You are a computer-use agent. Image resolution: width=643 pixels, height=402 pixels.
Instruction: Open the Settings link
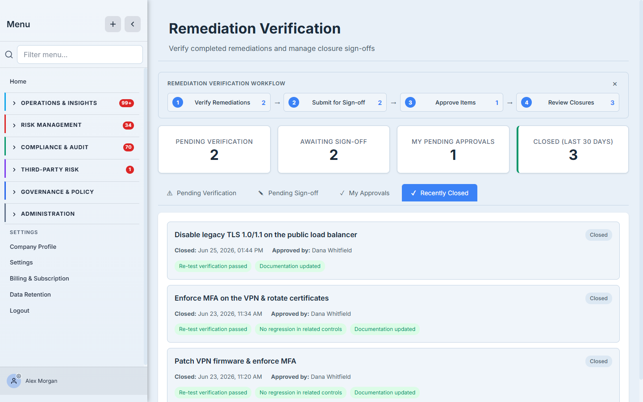click(x=21, y=262)
